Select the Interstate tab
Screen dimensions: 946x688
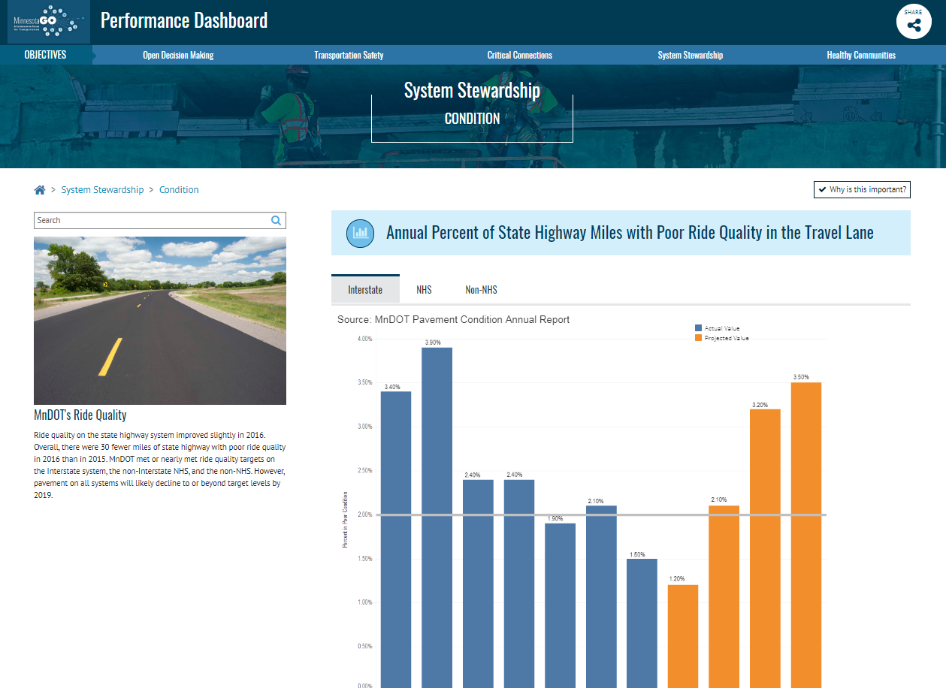coord(365,290)
